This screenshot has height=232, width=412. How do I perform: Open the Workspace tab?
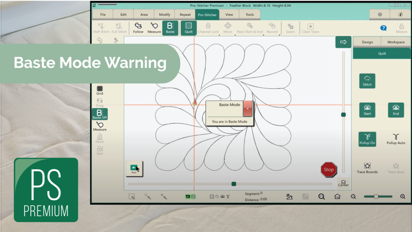[x=396, y=42]
